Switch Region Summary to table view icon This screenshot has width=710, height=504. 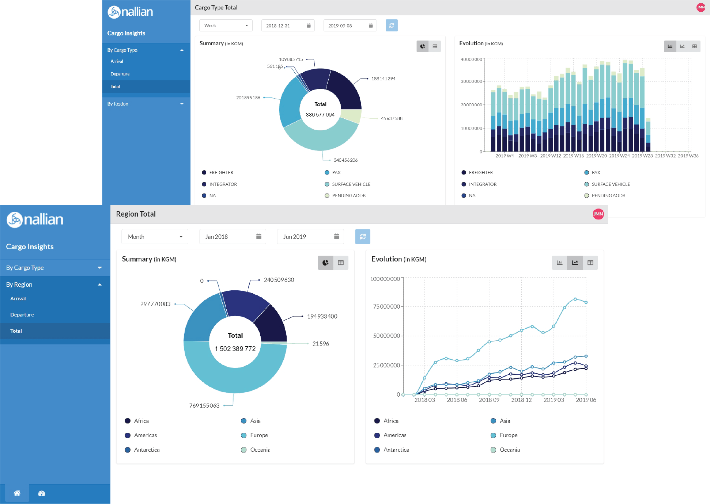(x=341, y=263)
